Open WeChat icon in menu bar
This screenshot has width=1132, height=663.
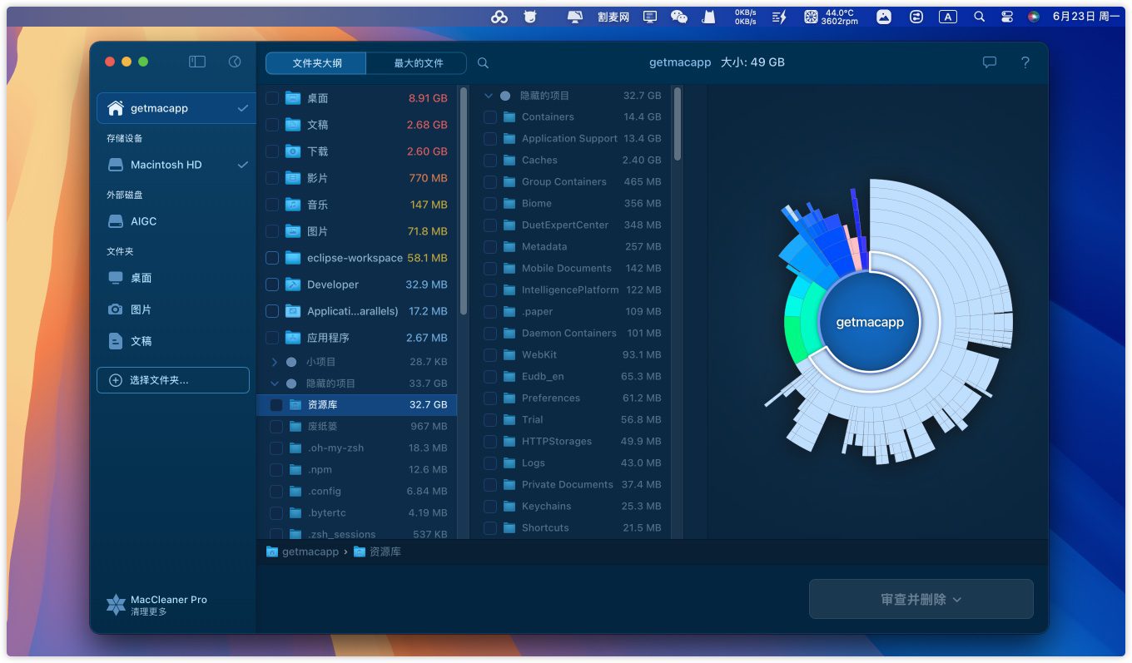[679, 17]
